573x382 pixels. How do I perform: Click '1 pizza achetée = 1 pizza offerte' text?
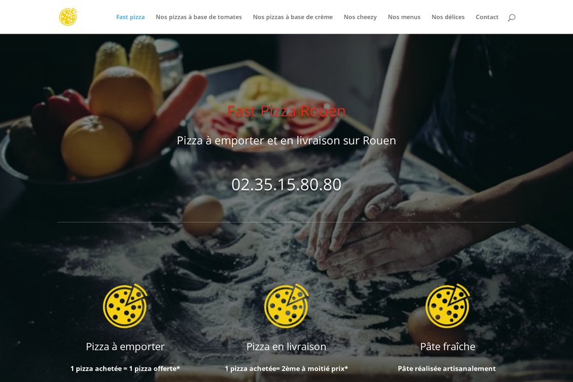click(x=125, y=369)
